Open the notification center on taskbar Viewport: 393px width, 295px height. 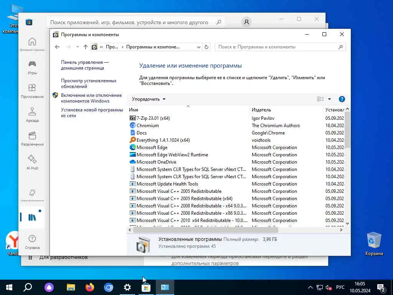(381, 287)
